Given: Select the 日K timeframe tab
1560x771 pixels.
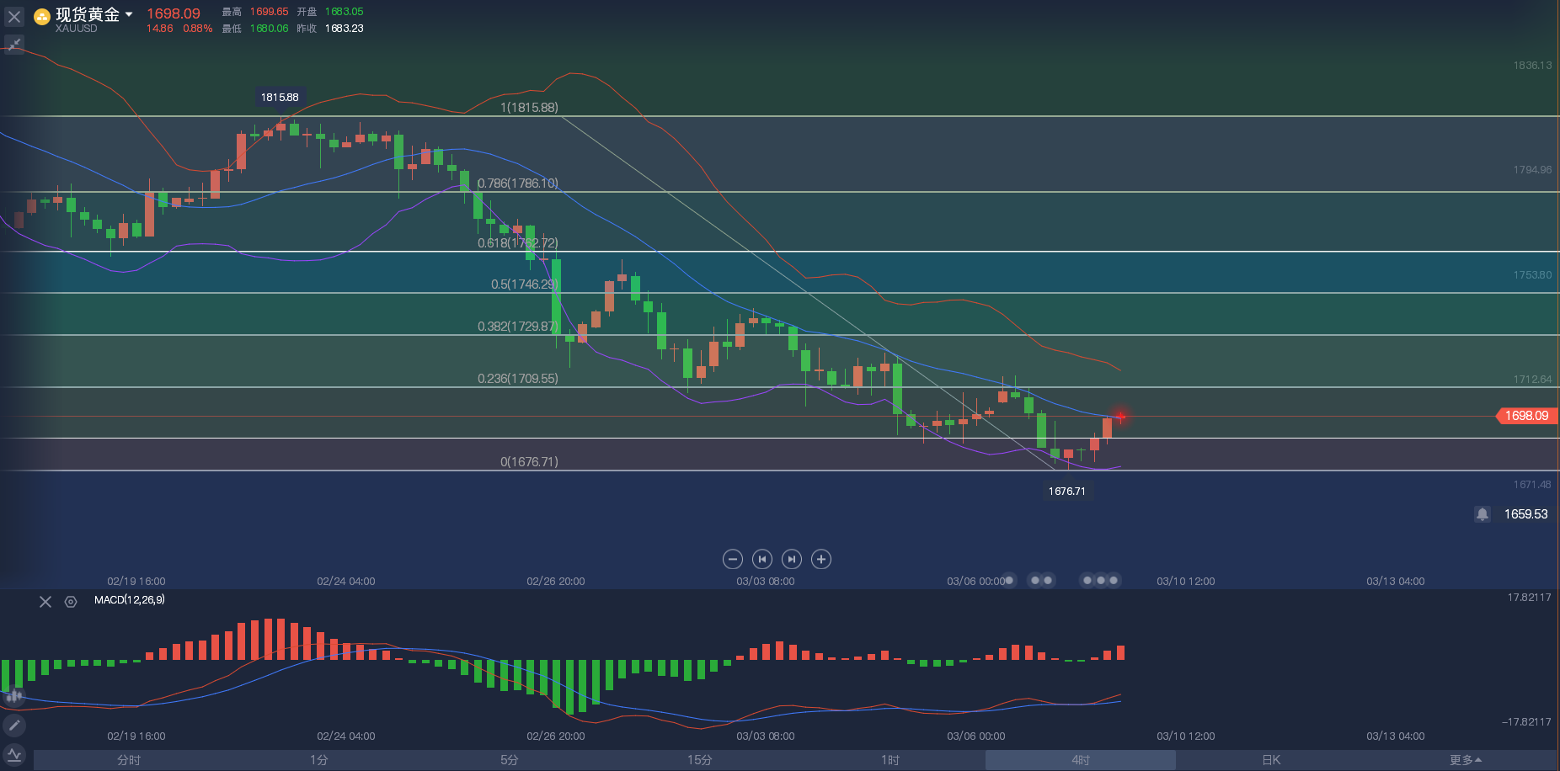Looking at the screenshot, I should tap(1271, 760).
